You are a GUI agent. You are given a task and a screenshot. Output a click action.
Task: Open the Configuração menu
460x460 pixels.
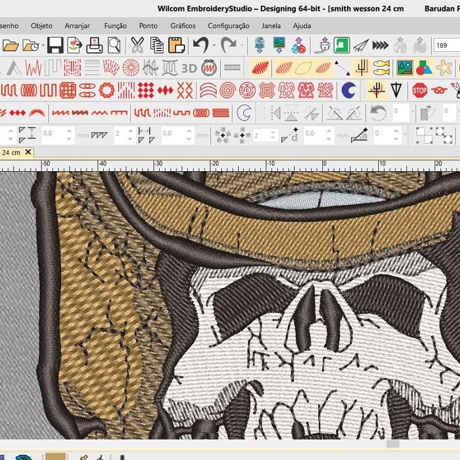[228, 26]
